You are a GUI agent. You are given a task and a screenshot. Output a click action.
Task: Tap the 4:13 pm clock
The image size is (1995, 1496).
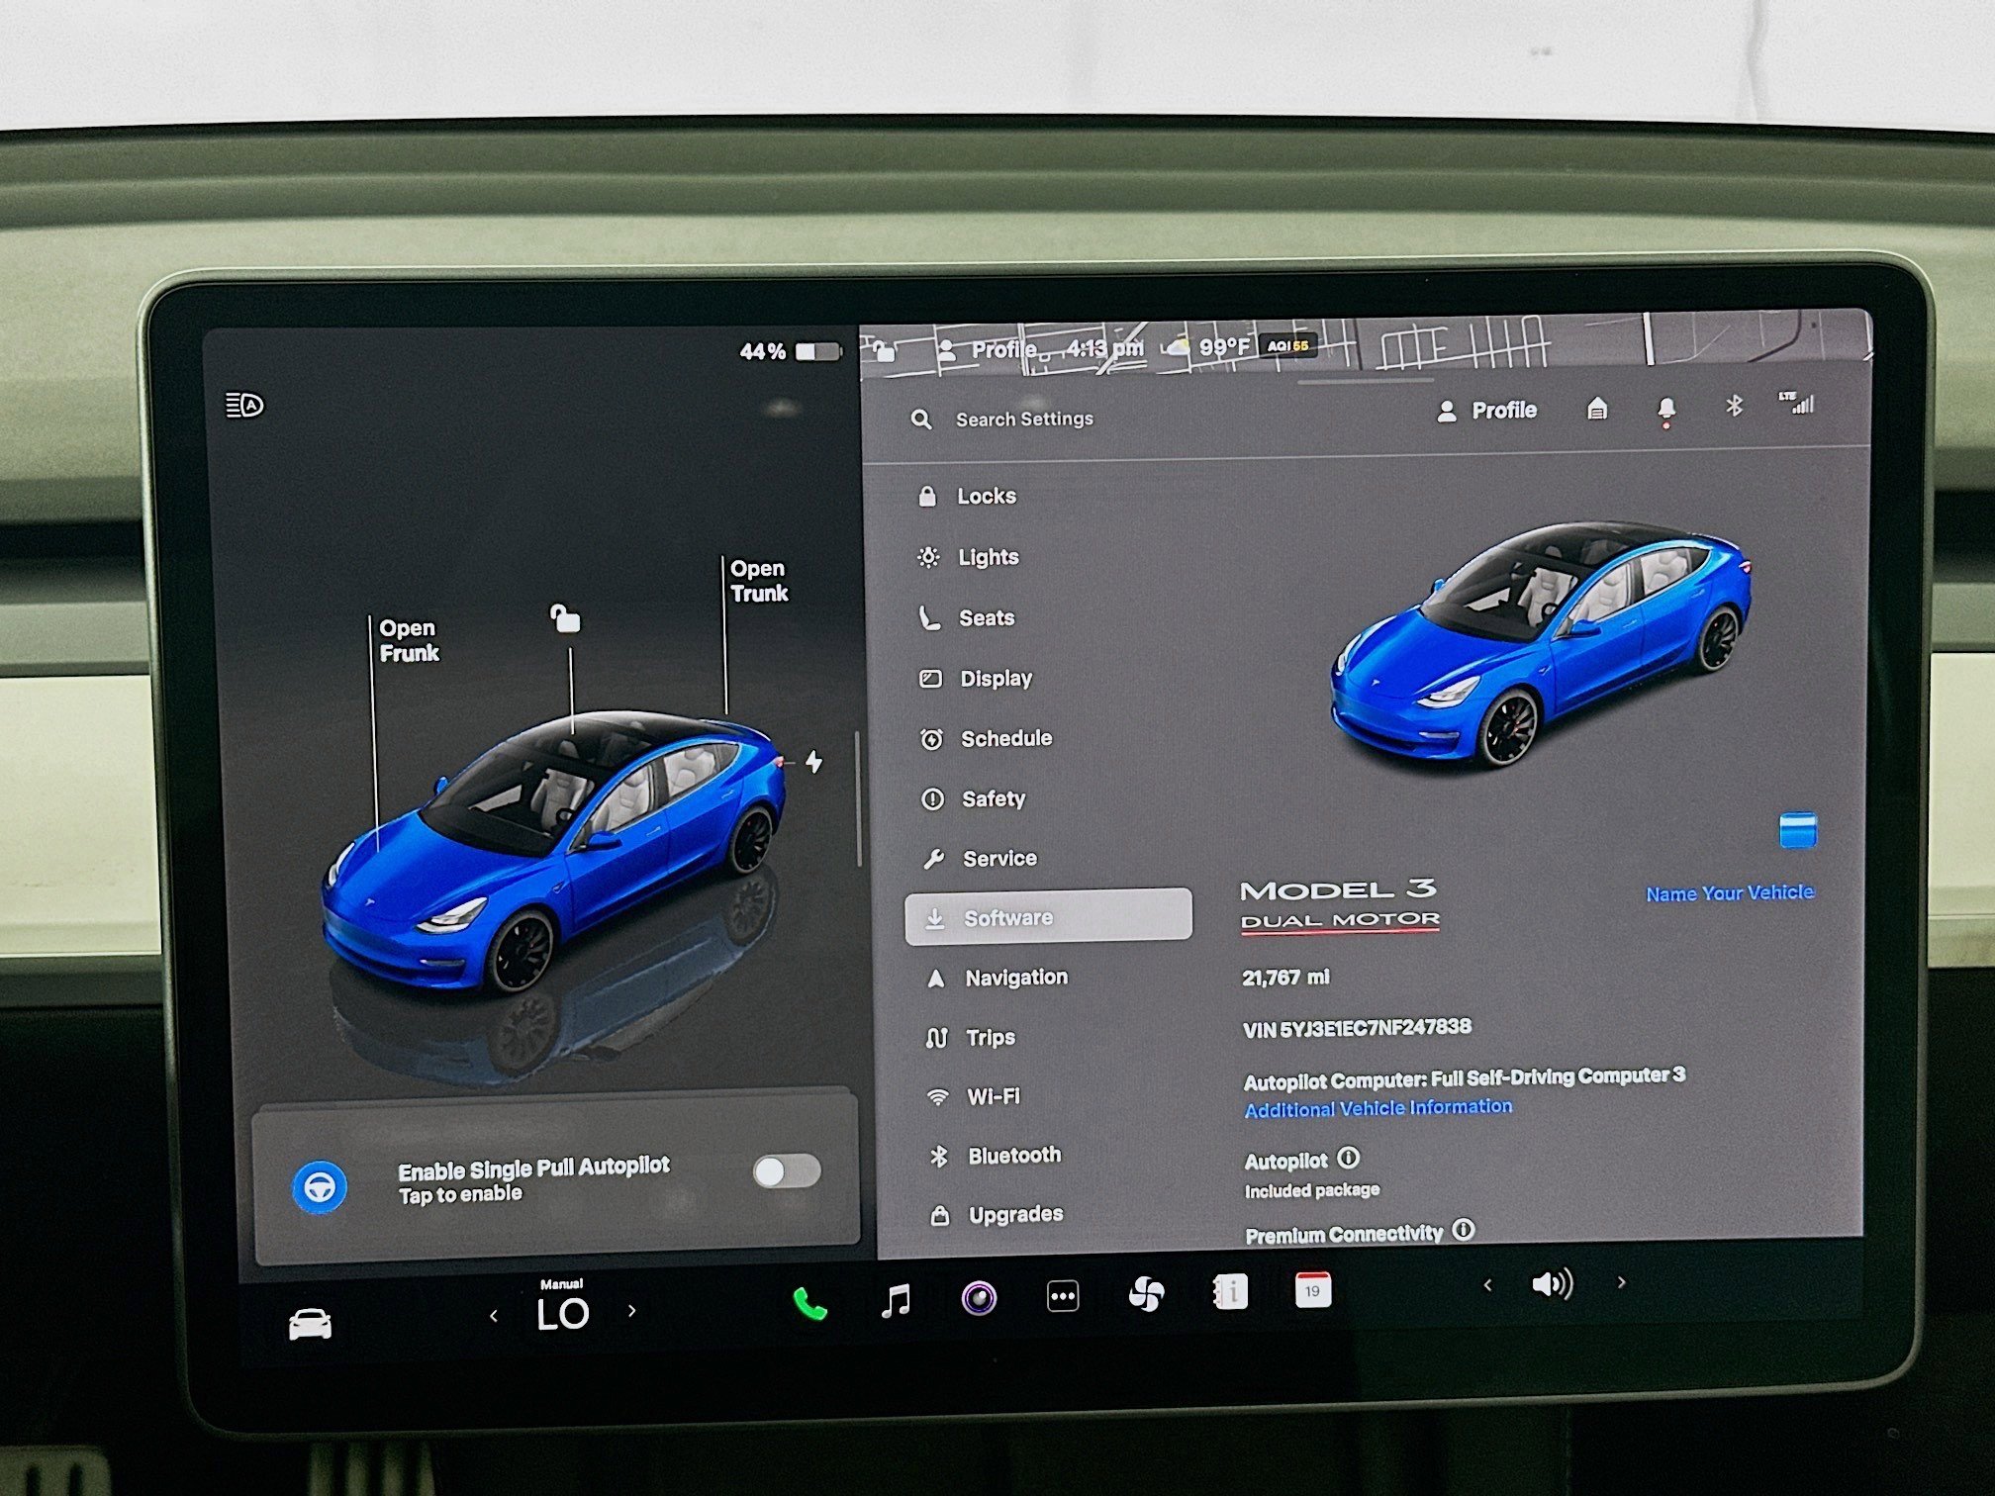[x=1103, y=348]
